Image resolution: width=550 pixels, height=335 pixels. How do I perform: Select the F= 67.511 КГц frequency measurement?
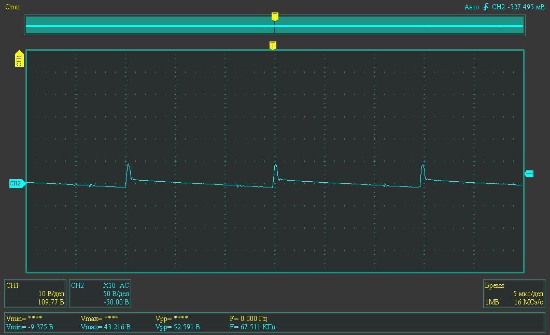[x=252, y=327]
